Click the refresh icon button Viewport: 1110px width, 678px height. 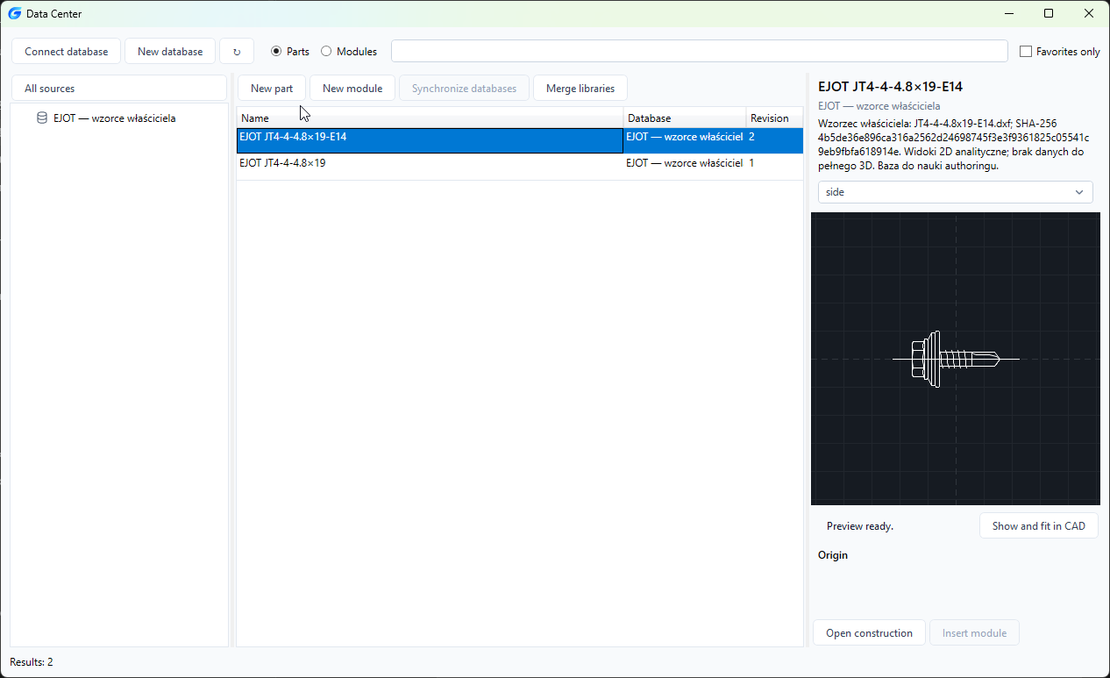[237, 52]
